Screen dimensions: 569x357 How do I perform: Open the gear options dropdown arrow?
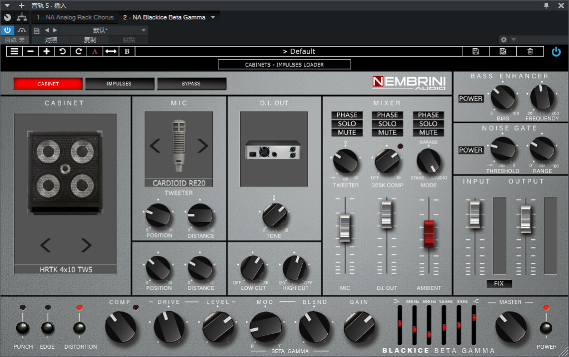513,39
